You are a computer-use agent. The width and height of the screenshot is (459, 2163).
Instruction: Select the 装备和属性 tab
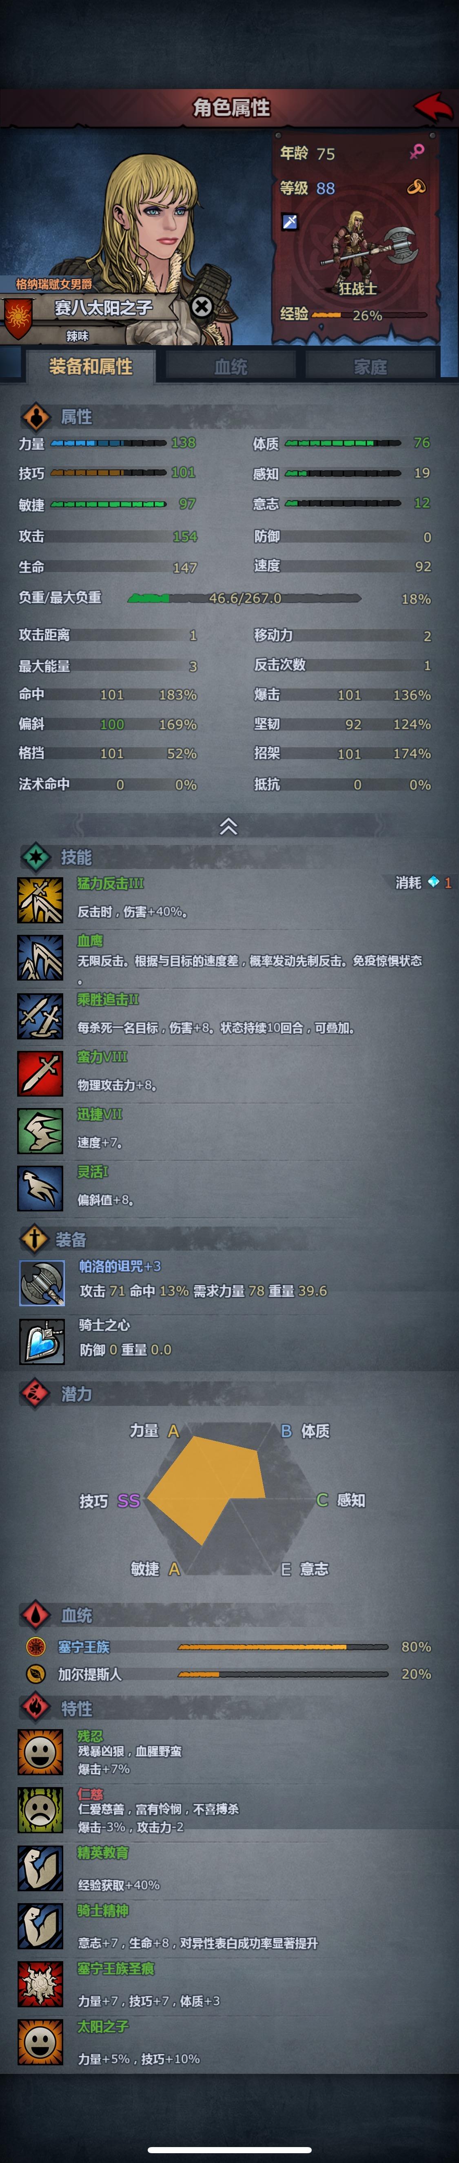(91, 366)
